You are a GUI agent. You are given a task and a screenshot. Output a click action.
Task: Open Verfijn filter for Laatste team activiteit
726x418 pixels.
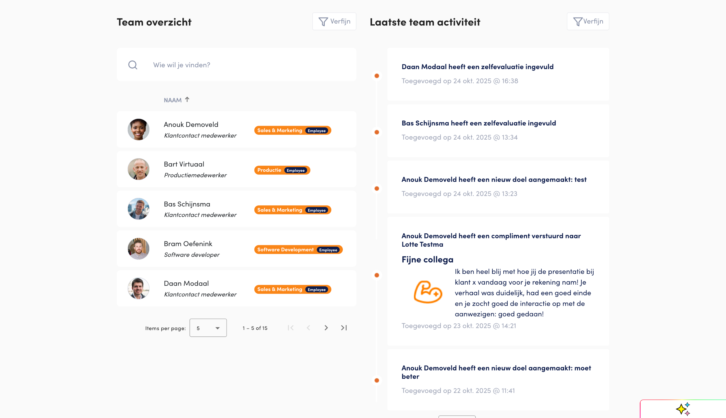(x=588, y=22)
